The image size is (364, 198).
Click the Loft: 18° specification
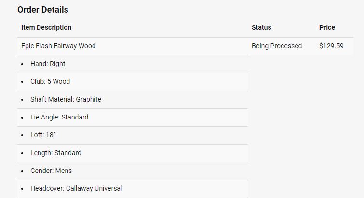click(x=43, y=135)
